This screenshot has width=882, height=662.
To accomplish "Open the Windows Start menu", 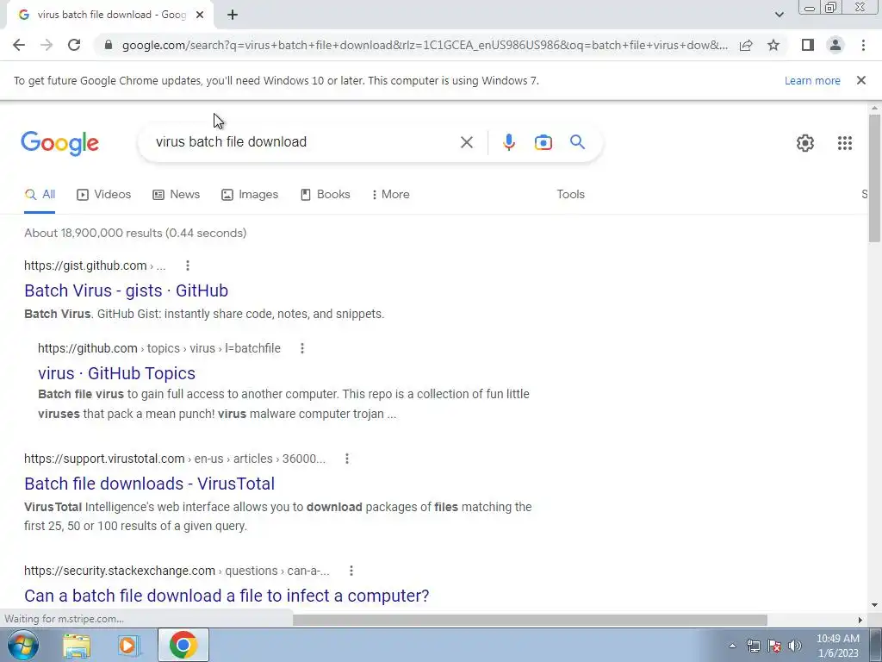I will pyautogui.click(x=23, y=645).
